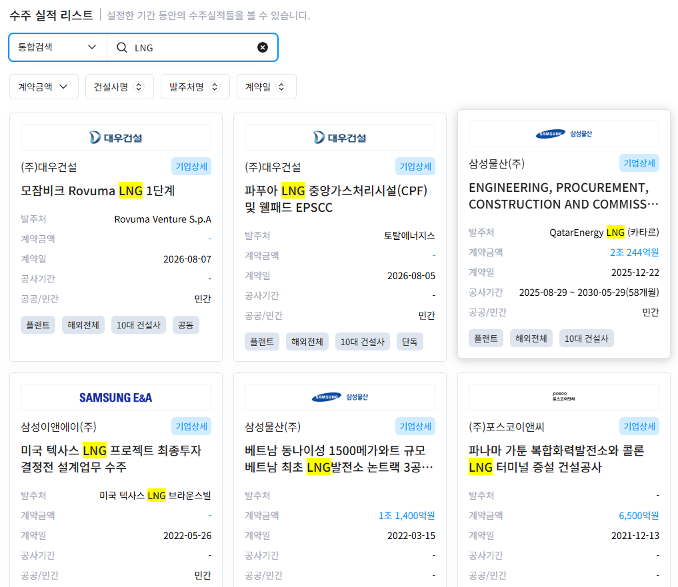Click the posco 포스코이앤씨 logo
Viewport: 678px width, 587px height.
[564, 396]
